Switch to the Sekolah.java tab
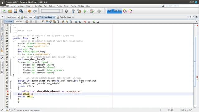The width and height of the screenshot is (199, 112). [x=65, y=17]
